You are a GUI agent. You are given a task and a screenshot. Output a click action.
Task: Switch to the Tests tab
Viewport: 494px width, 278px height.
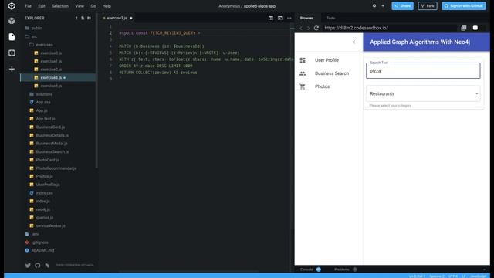click(x=331, y=18)
